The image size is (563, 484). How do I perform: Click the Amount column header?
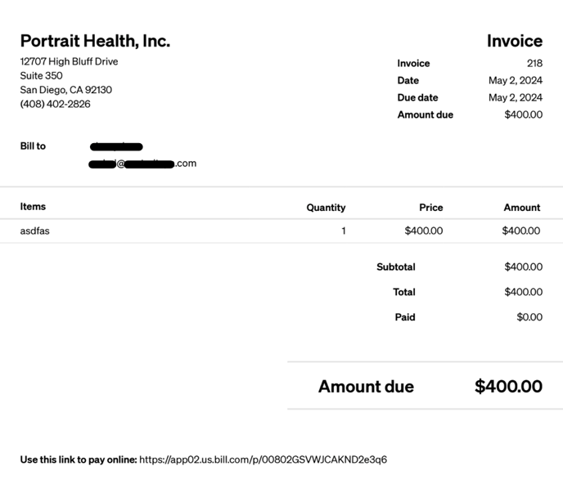[x=522, y=208]
